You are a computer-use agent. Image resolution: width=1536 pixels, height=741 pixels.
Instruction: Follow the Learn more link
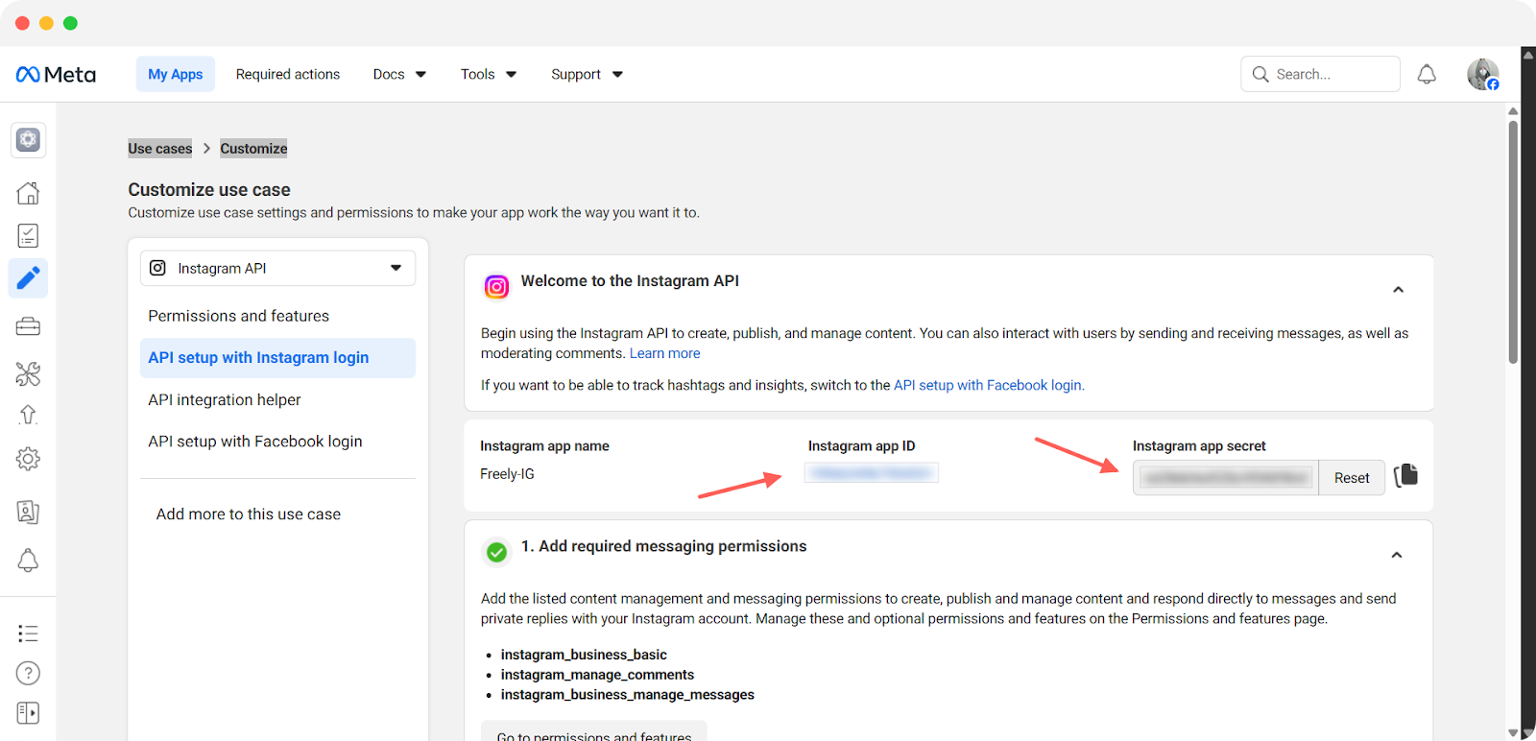[664, 353]
